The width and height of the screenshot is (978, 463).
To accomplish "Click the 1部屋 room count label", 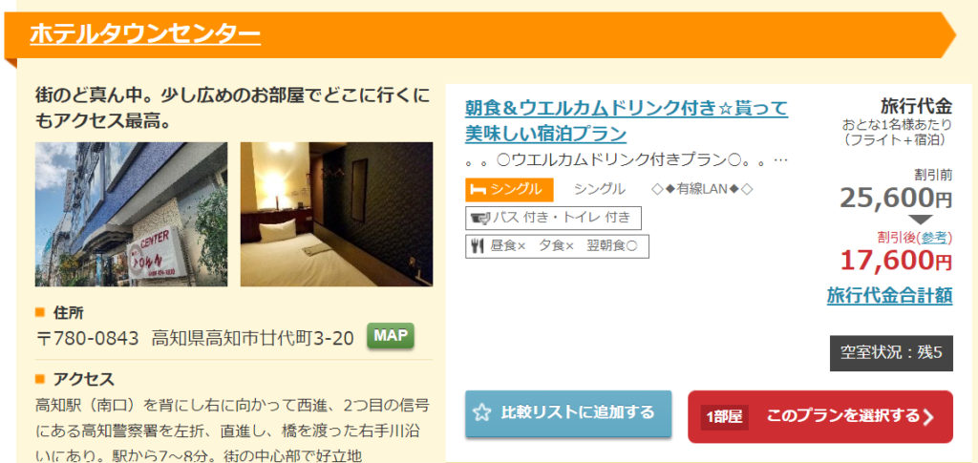I will point(724,417).
